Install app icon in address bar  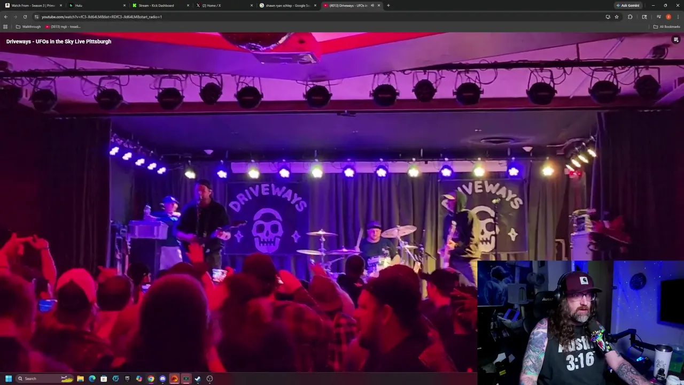[x=608, y=17]
